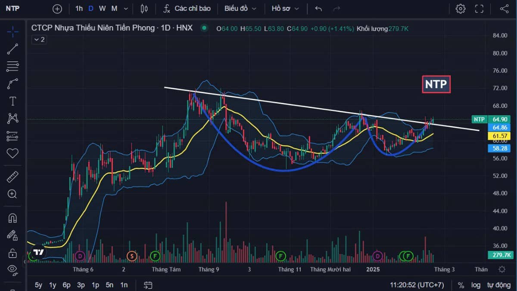Select the ruler measure tool
This screenshot has height=291, width=517.
12,177
